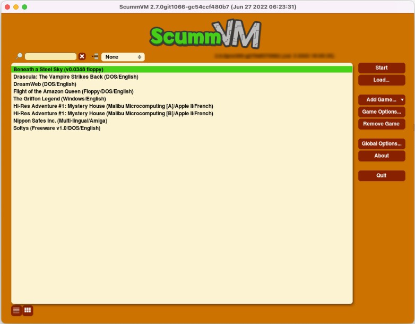Open Game Options...

tap(382, 112)
